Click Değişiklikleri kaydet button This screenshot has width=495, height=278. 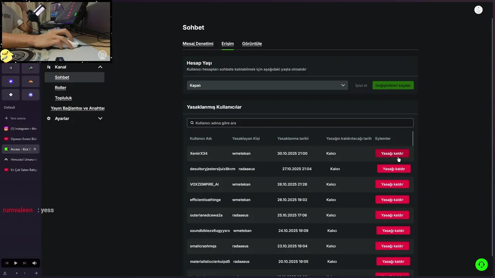click(393, 85)
